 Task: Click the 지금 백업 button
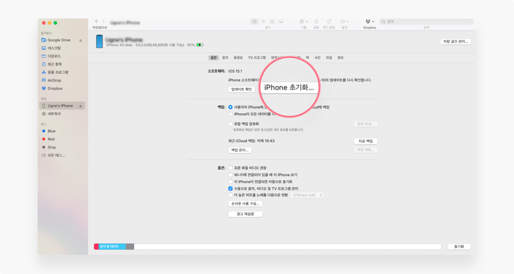click(366, 141)
